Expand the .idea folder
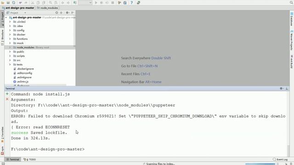 click(x=10, y=26)
